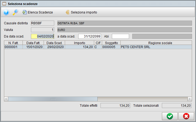The image size is (196, 122).
Task: Sort by Data Scad. column header
Action: point(54,43)
